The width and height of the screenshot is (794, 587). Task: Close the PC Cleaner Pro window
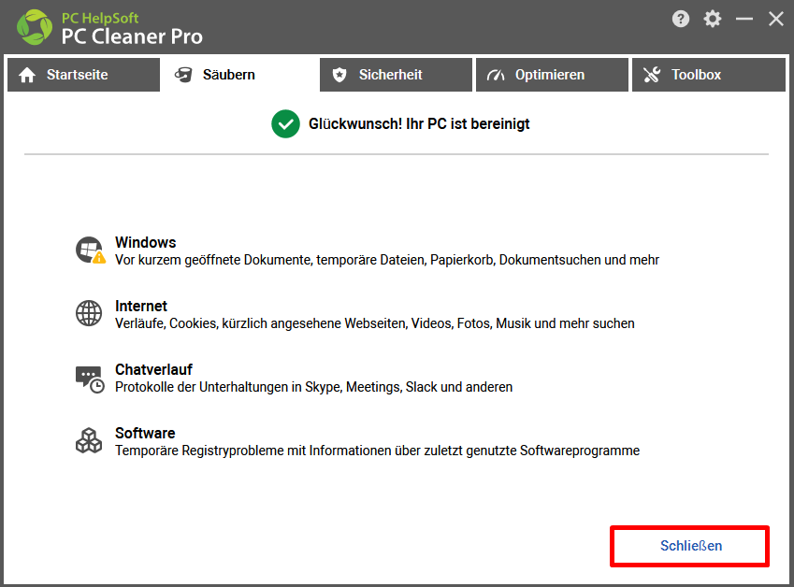(776, 20)
